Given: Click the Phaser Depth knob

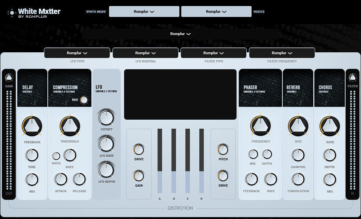Looking at the screenshot, I should click(x=267, y=154).
